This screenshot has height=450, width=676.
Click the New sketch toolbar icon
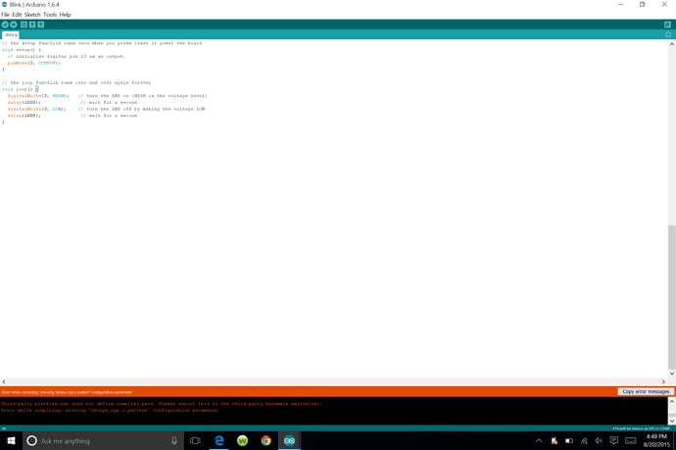pos(24,25)
